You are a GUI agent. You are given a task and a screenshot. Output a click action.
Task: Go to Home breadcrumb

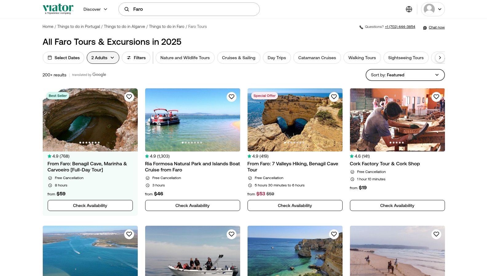click(x=48, y=27)
